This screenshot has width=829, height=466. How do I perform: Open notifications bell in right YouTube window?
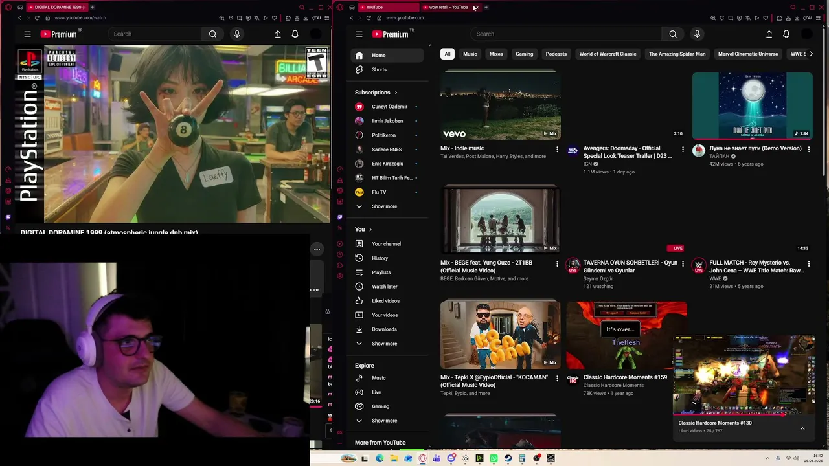(786, 34)
